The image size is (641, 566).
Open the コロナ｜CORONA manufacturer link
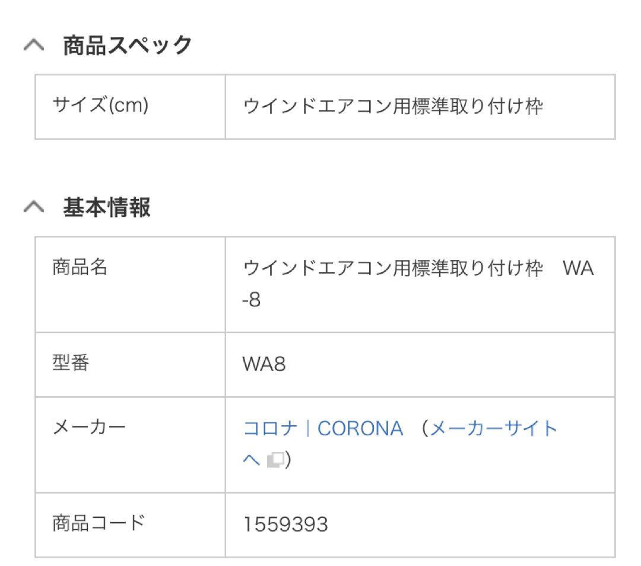click(323, 428)
